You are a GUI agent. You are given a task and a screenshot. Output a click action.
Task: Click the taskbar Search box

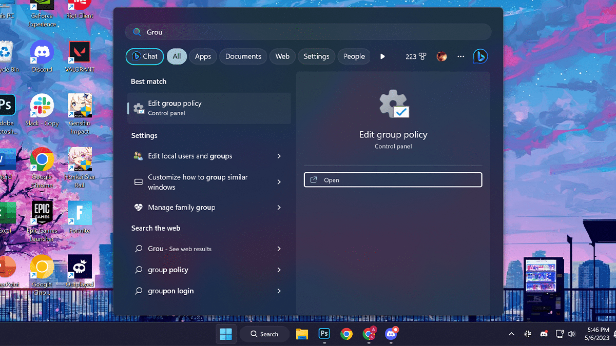pos(264,334)
